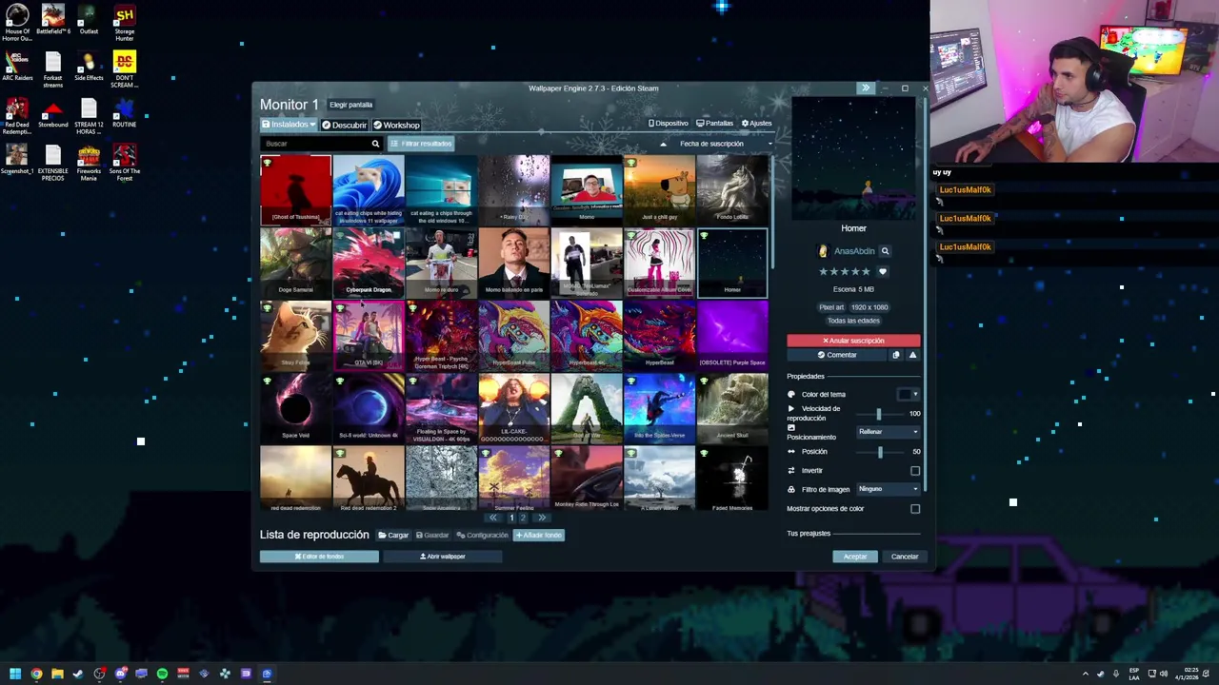This screenshot has height=685, width=1219.
Task: Open Discord from the taskbar
Action: click(120, 674)
